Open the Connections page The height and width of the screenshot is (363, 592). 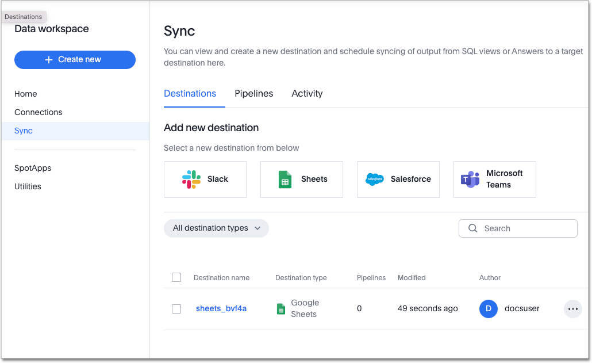(38, 112)
